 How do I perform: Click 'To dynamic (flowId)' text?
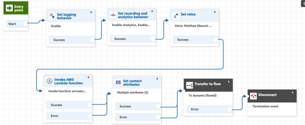(202, 95)
